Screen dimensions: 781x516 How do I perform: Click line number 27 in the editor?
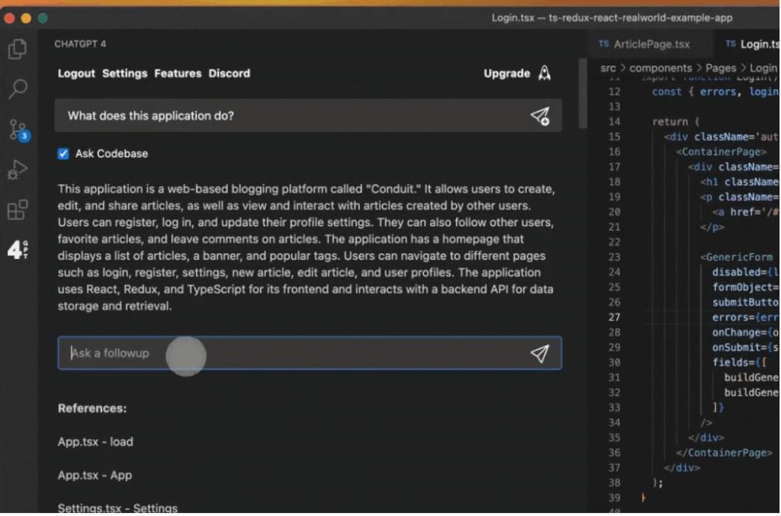tap(614, 318)
